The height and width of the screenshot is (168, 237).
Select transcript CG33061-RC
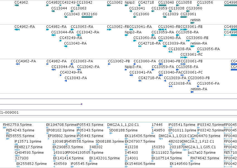[192, 54]
